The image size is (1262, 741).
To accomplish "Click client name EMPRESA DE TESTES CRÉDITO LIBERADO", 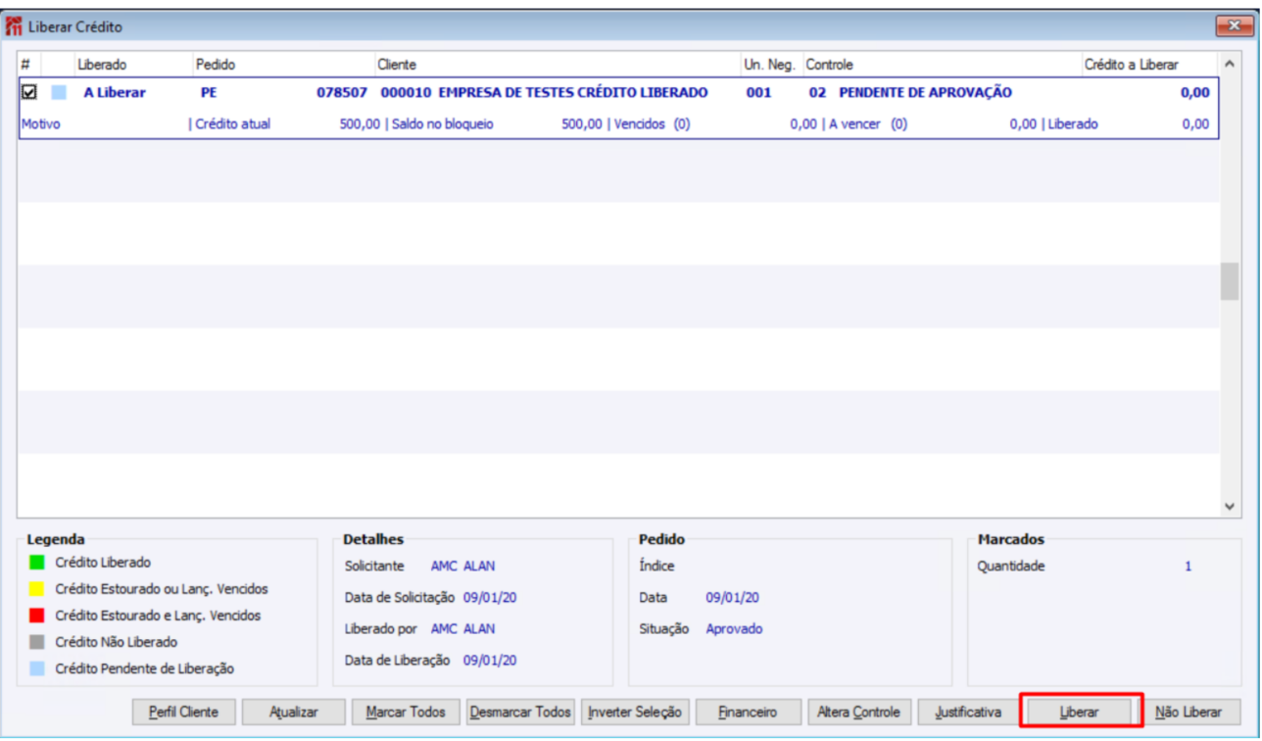I will tap(573, 93).
